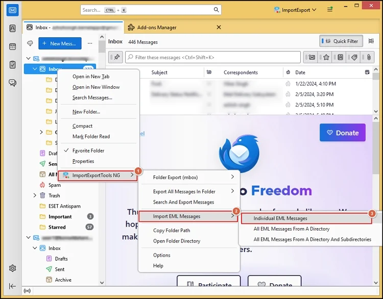Click the blue Donate button

click(343, 133)
